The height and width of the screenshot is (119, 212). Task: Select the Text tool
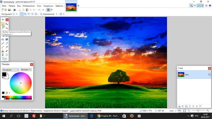coord(3,55)
